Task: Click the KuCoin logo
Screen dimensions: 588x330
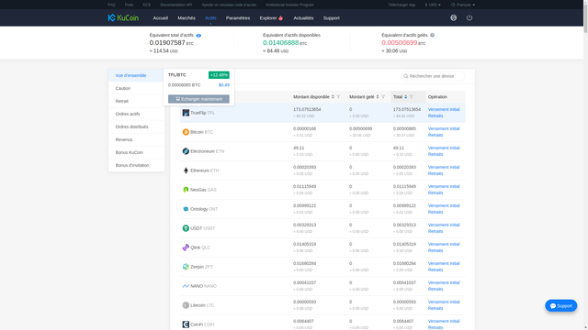Action: [123, 17]
